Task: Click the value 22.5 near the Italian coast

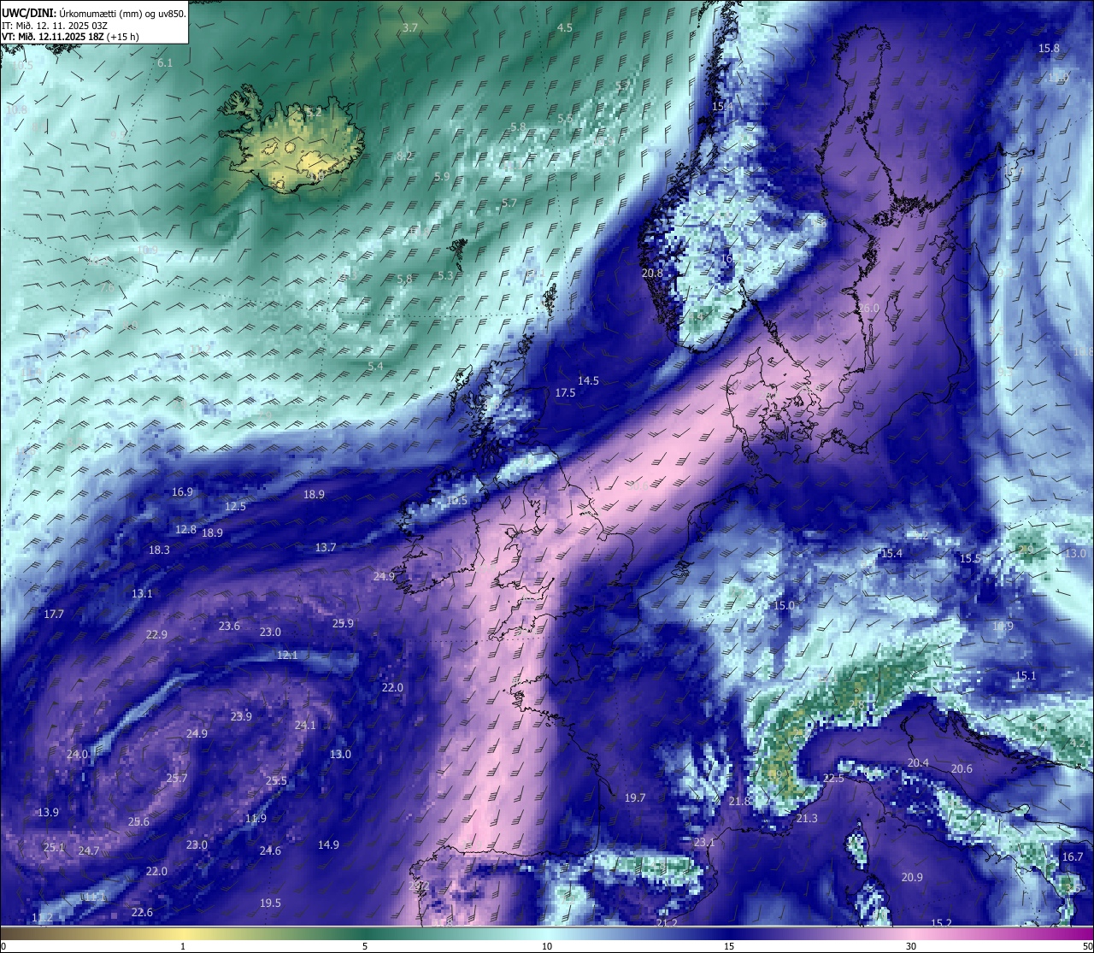Action: coord(833,778)
